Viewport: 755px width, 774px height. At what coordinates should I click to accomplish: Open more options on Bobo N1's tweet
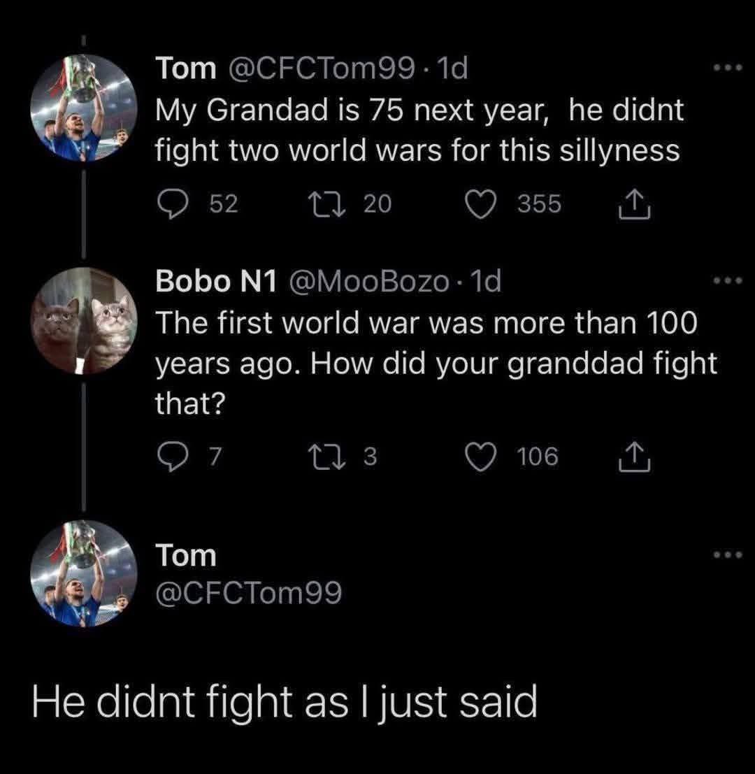click(727, 282)
